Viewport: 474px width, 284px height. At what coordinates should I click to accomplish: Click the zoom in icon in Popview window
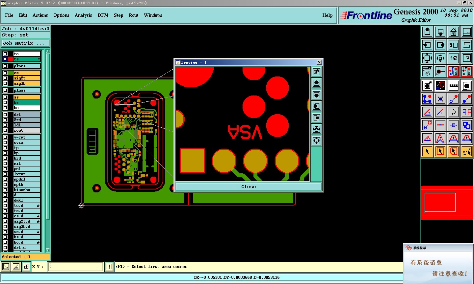tap(316, 141)
